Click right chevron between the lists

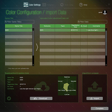pyautogui.click(x=37, y=47)
